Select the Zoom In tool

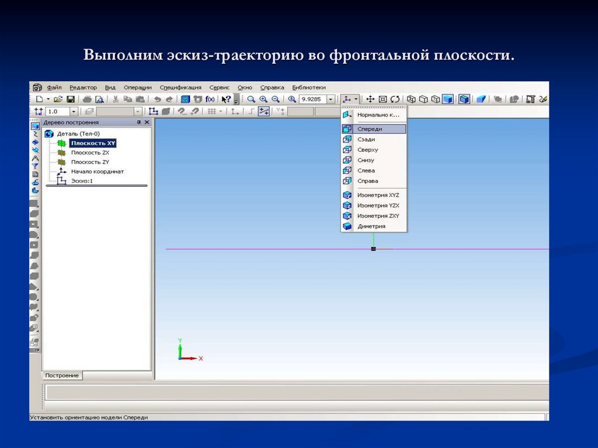coord(262,99)
